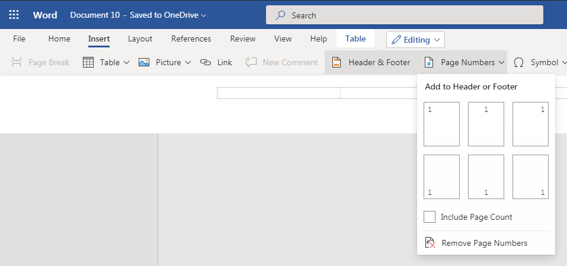Click the left header table cell
The height and width of the screenshot is (266, 567).
[x=278, y=93]
